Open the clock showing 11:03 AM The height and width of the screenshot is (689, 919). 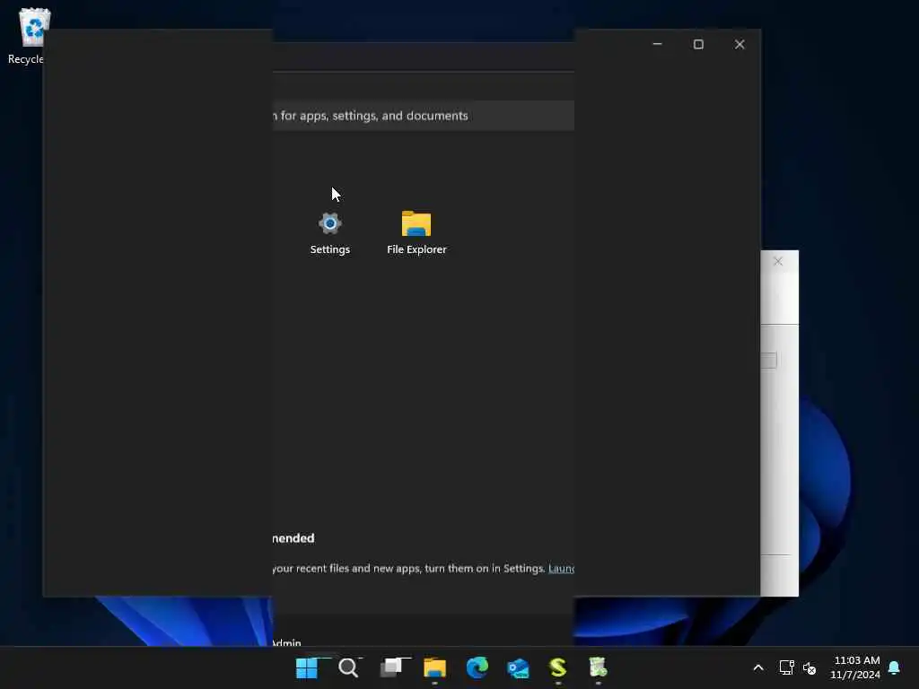coord(855,667)
